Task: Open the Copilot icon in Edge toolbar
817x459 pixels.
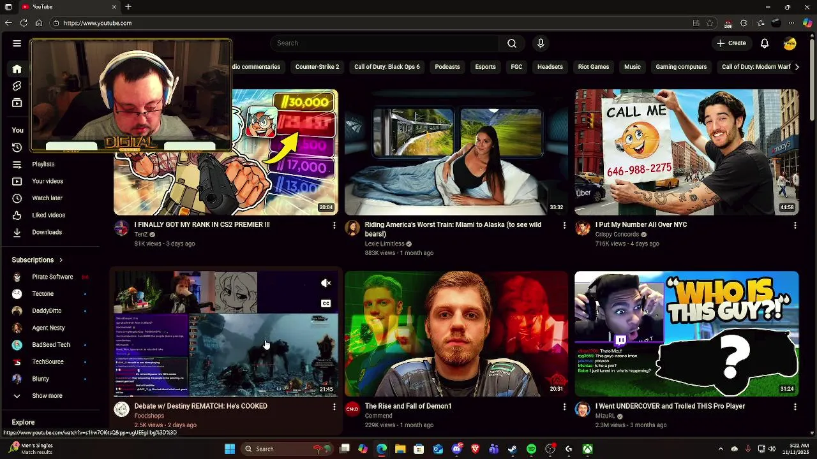Action: point(807,23)
